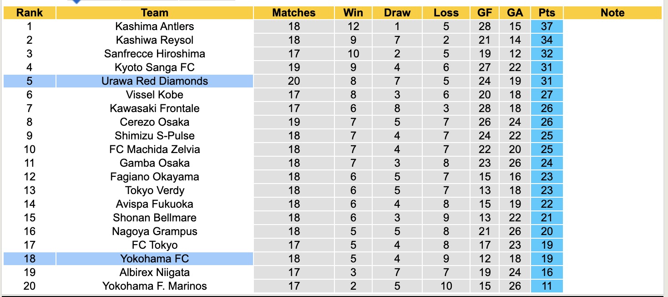Click the Loss column header

point(446,13)
